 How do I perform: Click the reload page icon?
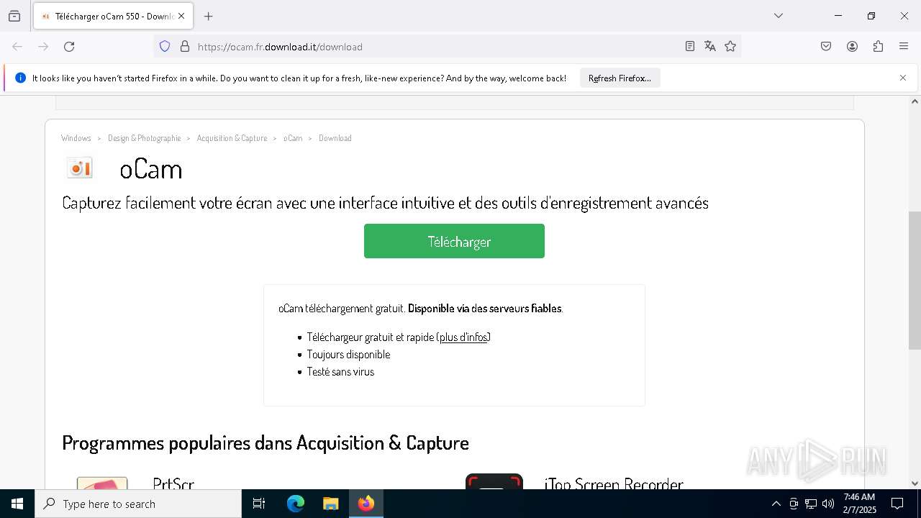click(69, 47)
